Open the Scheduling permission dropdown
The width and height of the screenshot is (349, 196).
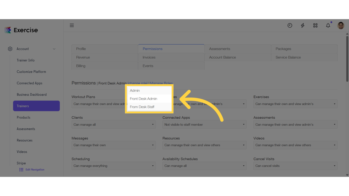tap(114, 166)
